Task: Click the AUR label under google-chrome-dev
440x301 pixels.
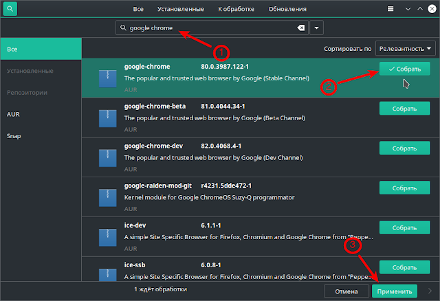Action: 131,169
